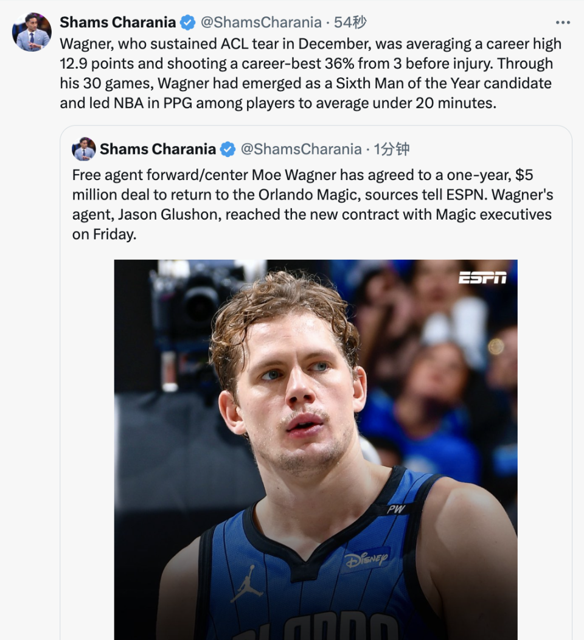
Task: Click the ESPN logo on the photo
Action: pos(482,278)
